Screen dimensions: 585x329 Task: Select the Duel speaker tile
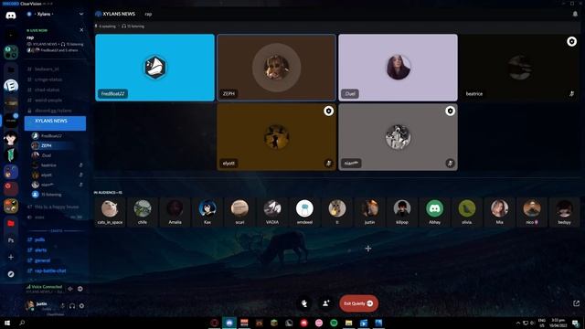[x=399, y=68]
